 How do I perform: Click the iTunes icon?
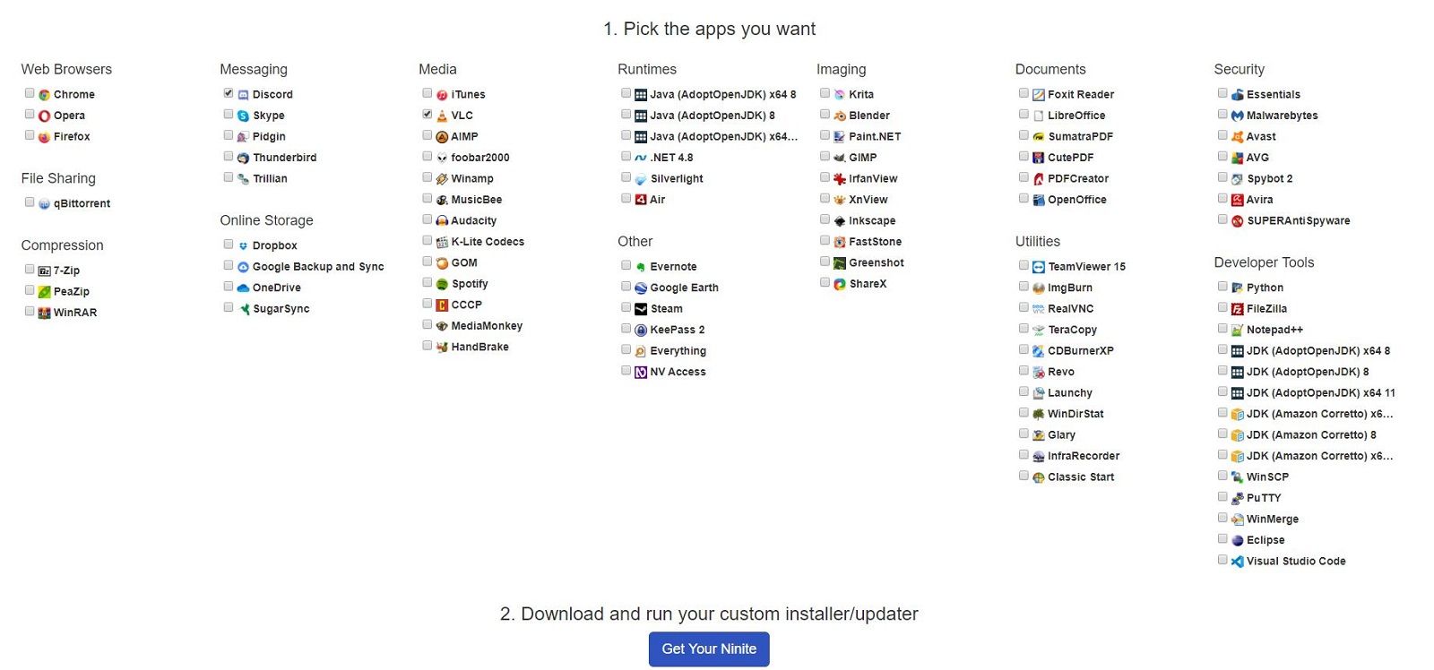coord(442,95)
